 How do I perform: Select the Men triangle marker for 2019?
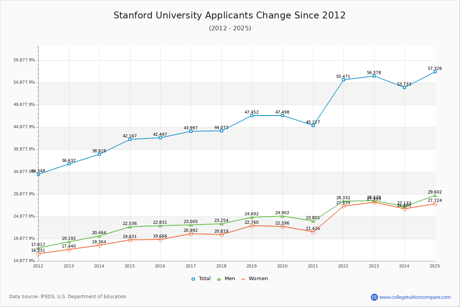pos(252,217)
